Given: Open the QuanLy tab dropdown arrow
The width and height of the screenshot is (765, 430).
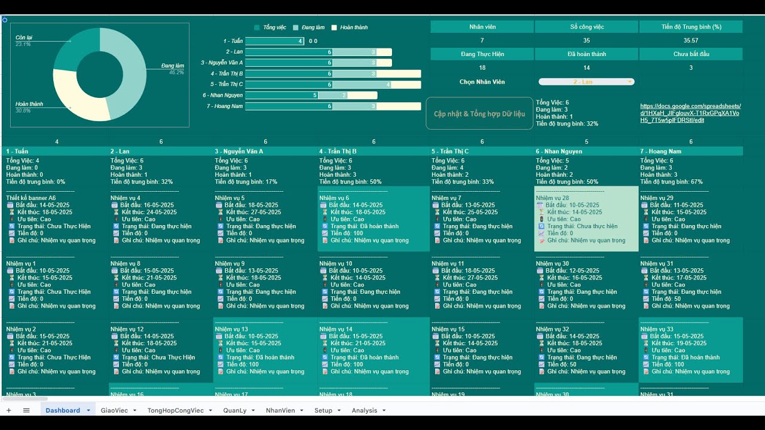Looking at the screenshot, I should point(253,411).
